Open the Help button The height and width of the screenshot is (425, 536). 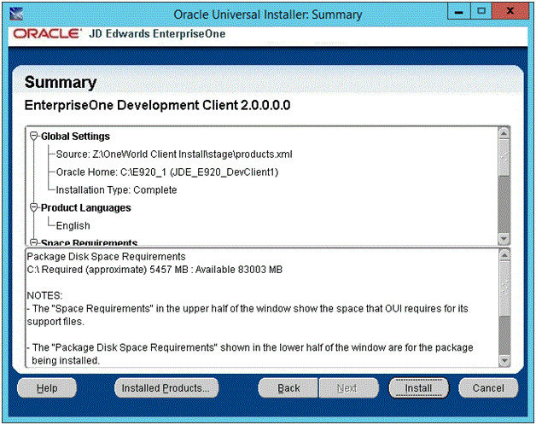coord(47,388)
